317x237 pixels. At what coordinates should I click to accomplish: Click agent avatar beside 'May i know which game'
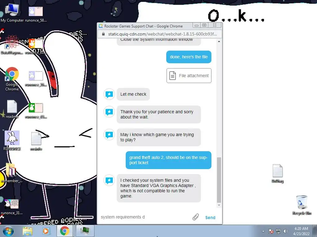tap(109, 135)
